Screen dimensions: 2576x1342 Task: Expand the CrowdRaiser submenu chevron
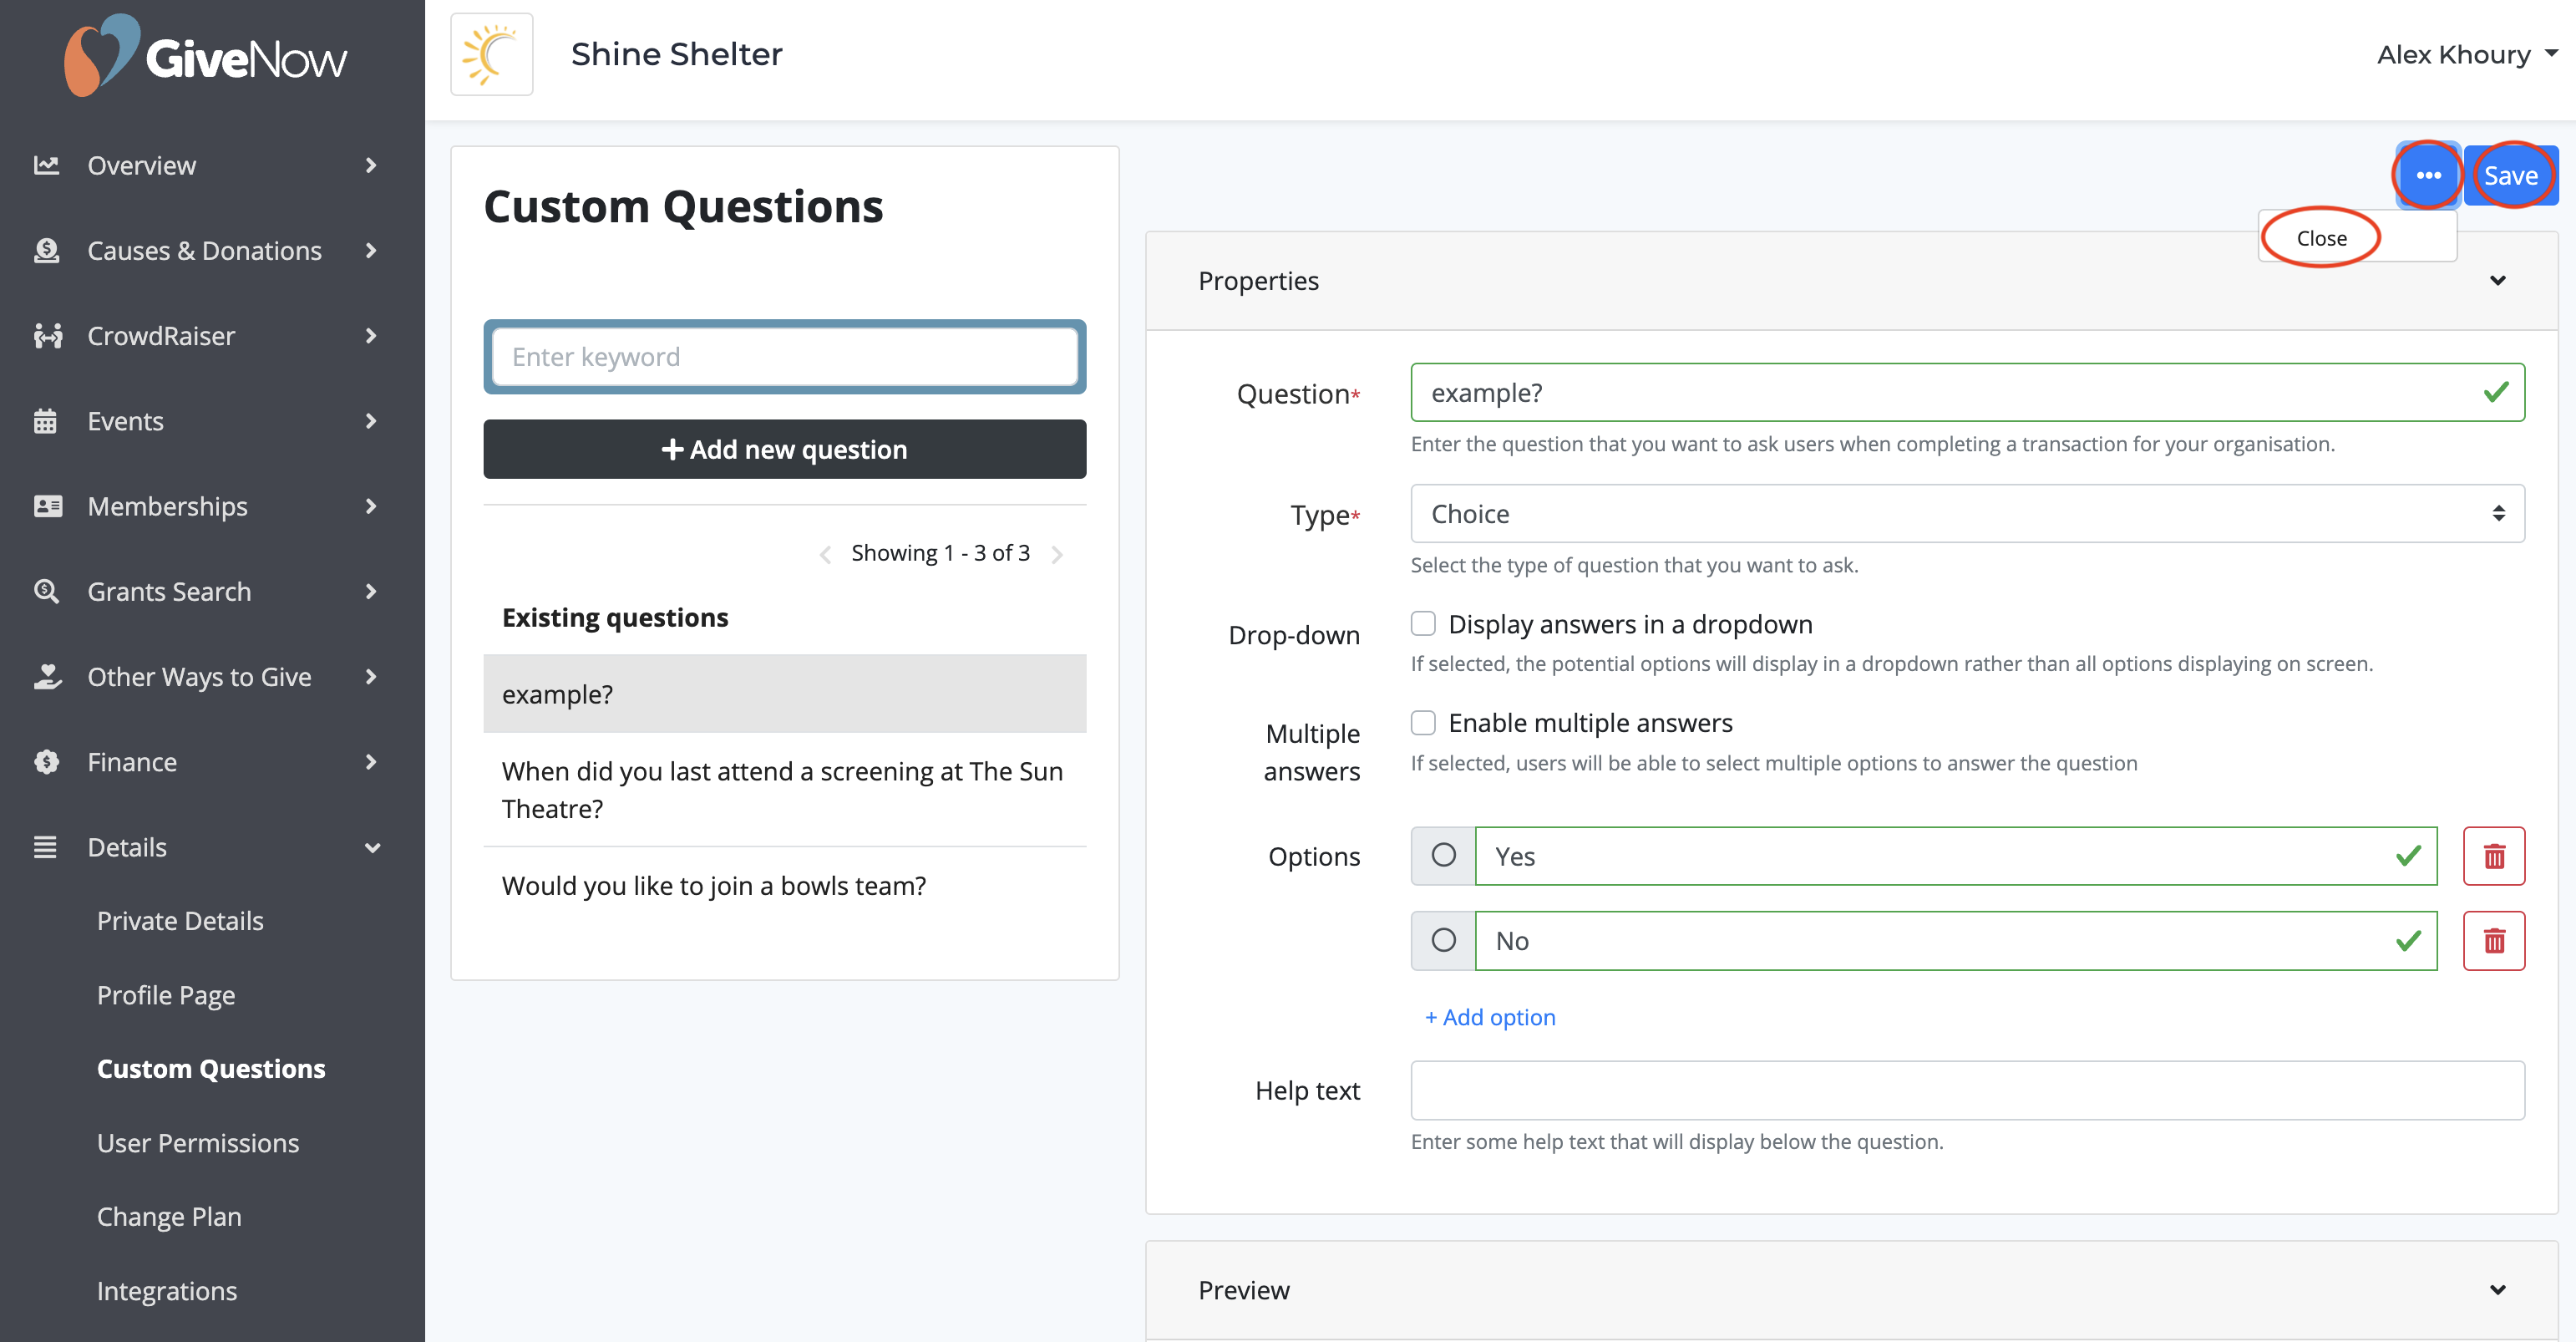(x=371, y=335)
